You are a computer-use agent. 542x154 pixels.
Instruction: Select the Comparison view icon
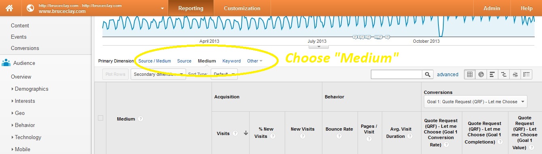click(504, 74)
